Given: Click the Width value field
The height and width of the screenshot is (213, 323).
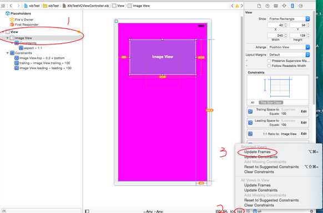Looking at the screenshot, I should pos(275,35).
